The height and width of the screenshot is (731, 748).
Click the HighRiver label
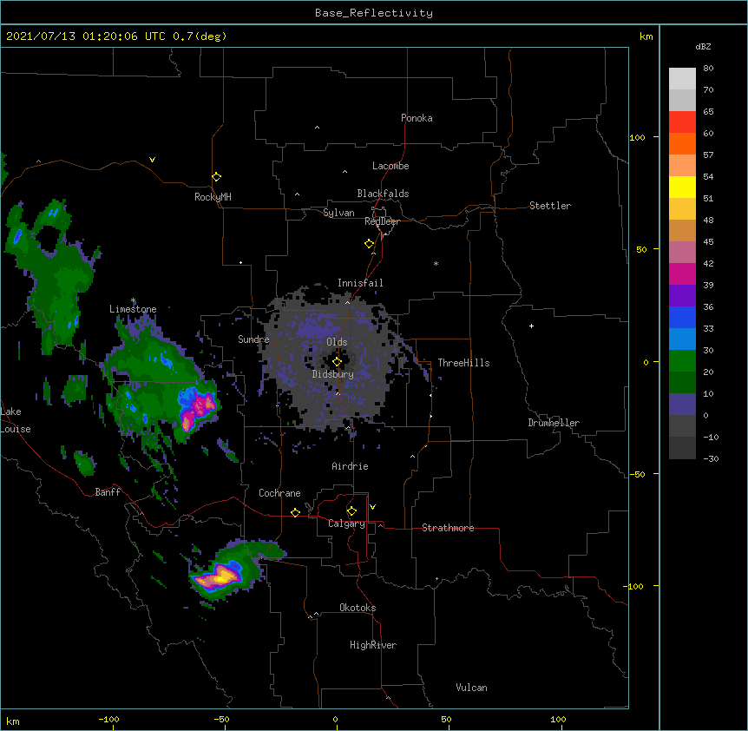tap(373, 645)
